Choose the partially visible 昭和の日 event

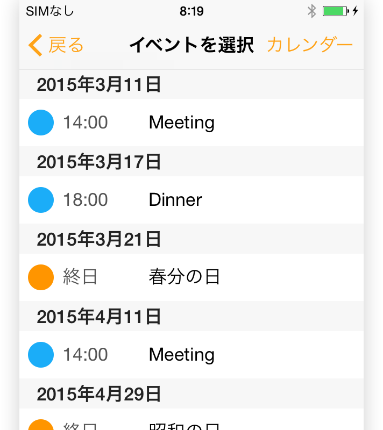191,419
